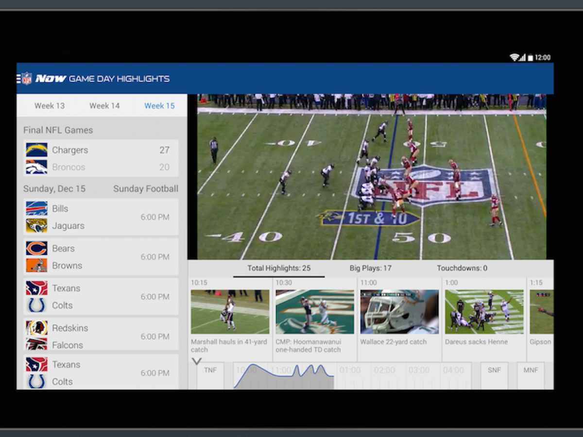Image resolution: width=583 pixels, height=437 pixels.
Task: Collapse the highlights panel with down chevron
Action: coord(197,361)
